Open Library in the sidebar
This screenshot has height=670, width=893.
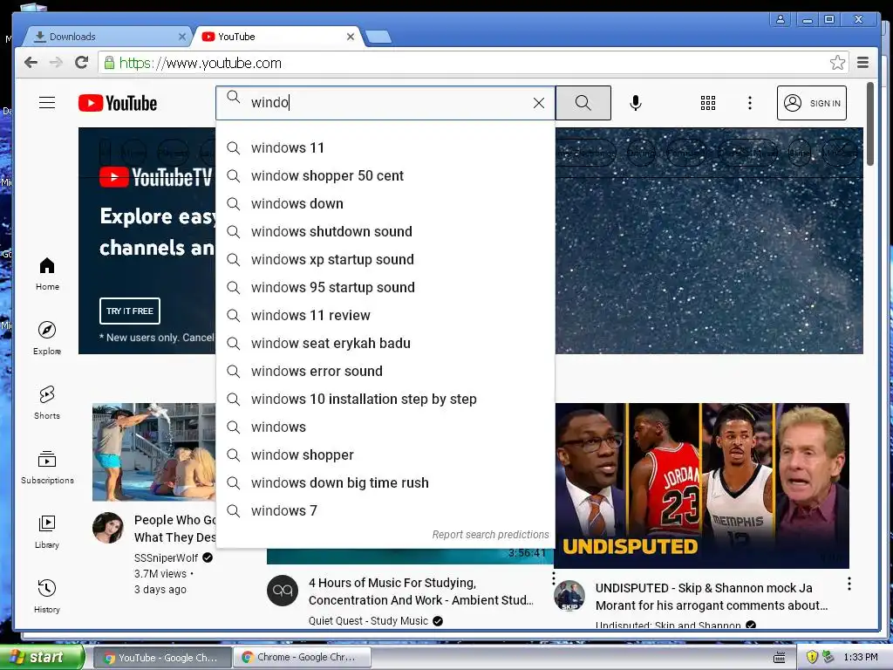point(47,532)
